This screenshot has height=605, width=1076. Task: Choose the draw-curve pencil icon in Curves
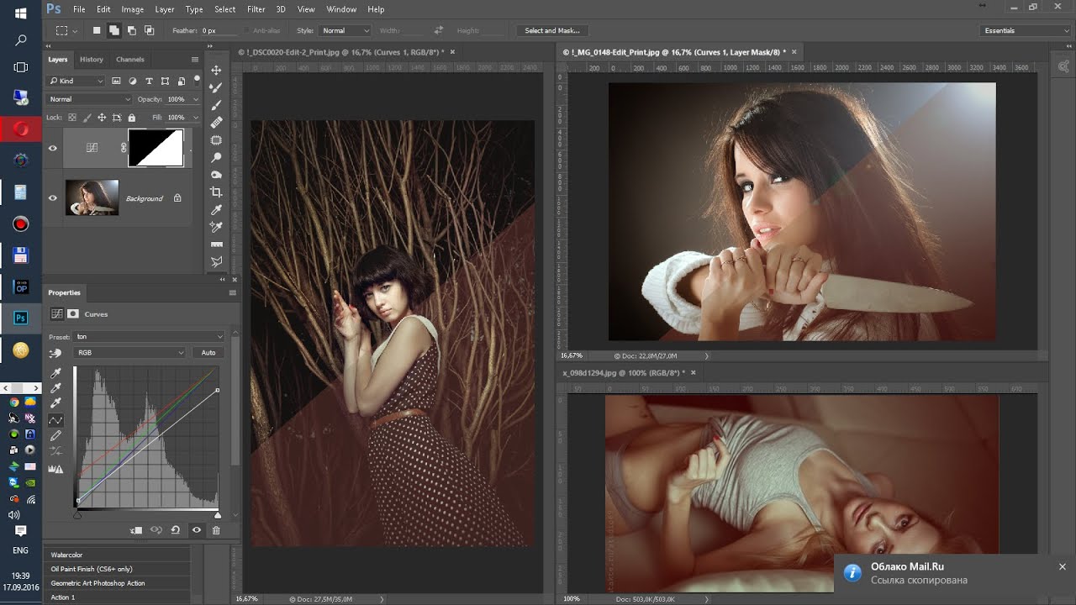point(56,436)
